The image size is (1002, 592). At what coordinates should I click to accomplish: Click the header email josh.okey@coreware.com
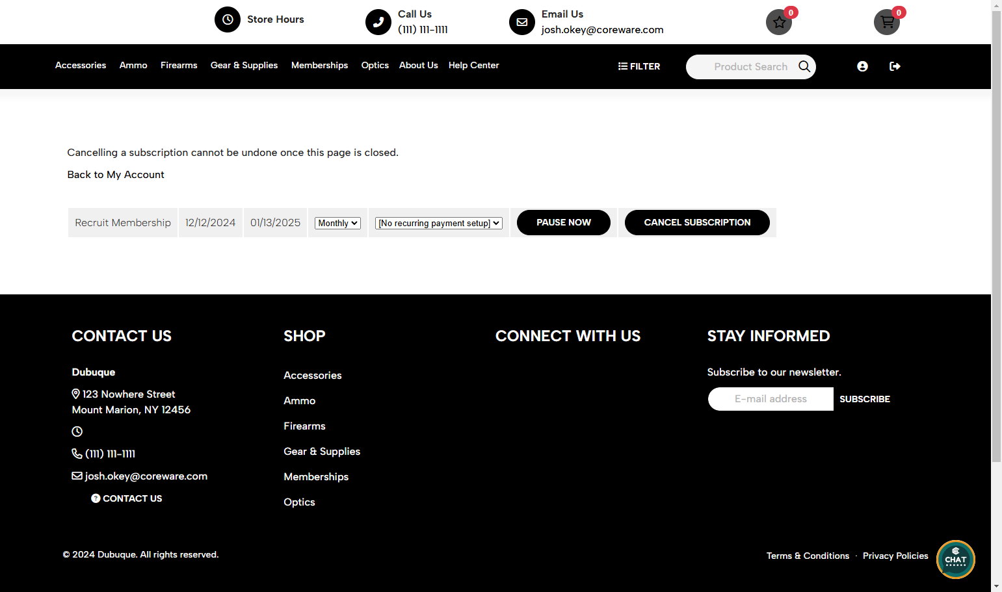pos(602,29)
